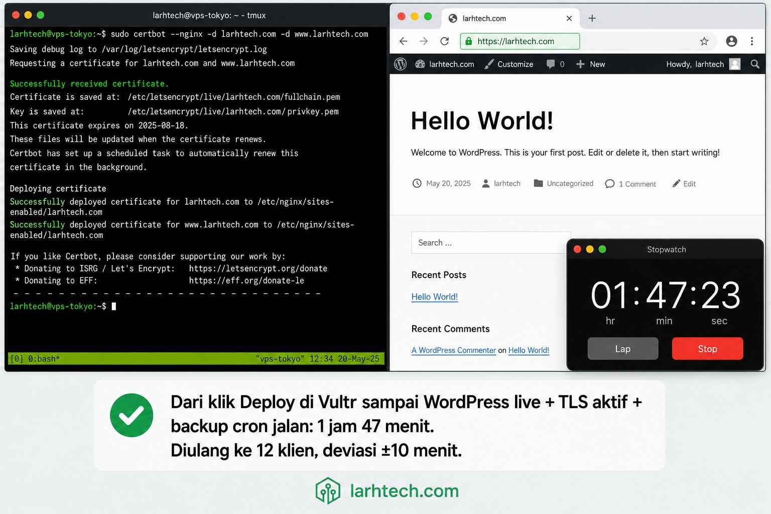Viewport: 771px width, 514px height.
Task: Go back using the browser back arrow
Action: click(x=403, y=41)
